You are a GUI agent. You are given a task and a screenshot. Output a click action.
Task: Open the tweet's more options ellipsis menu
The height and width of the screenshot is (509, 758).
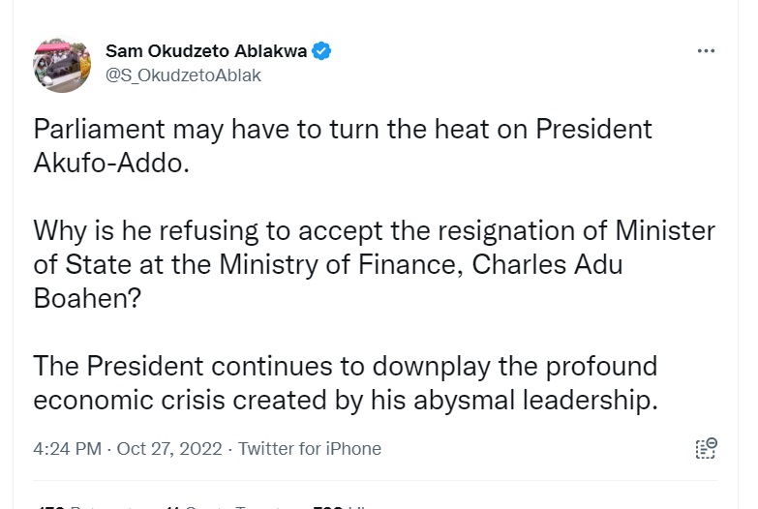[706, 51]
